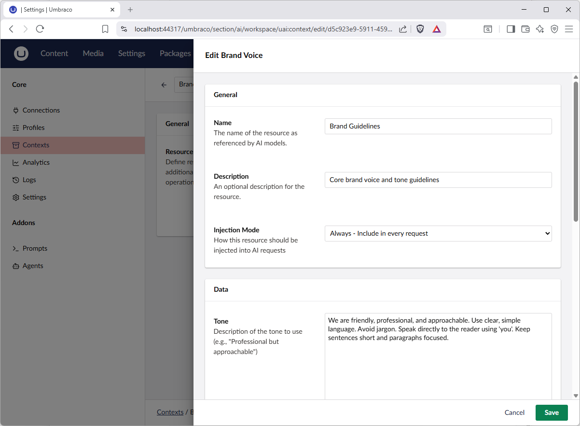Click inside the Name input field
The image size is (580, 426).
[x=438, y=126]
